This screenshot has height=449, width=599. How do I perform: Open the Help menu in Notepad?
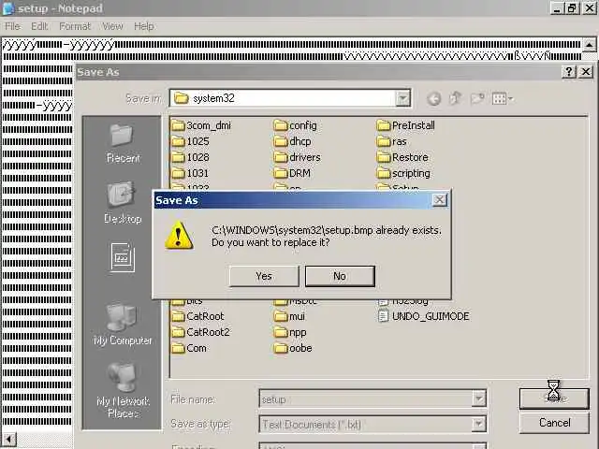[x=143, y=26]
